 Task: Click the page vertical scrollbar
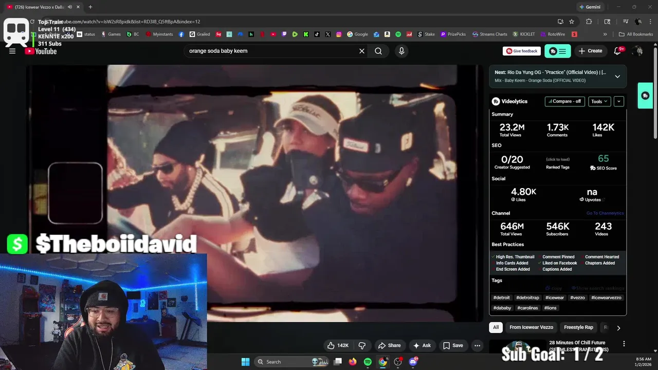(655, 92)
